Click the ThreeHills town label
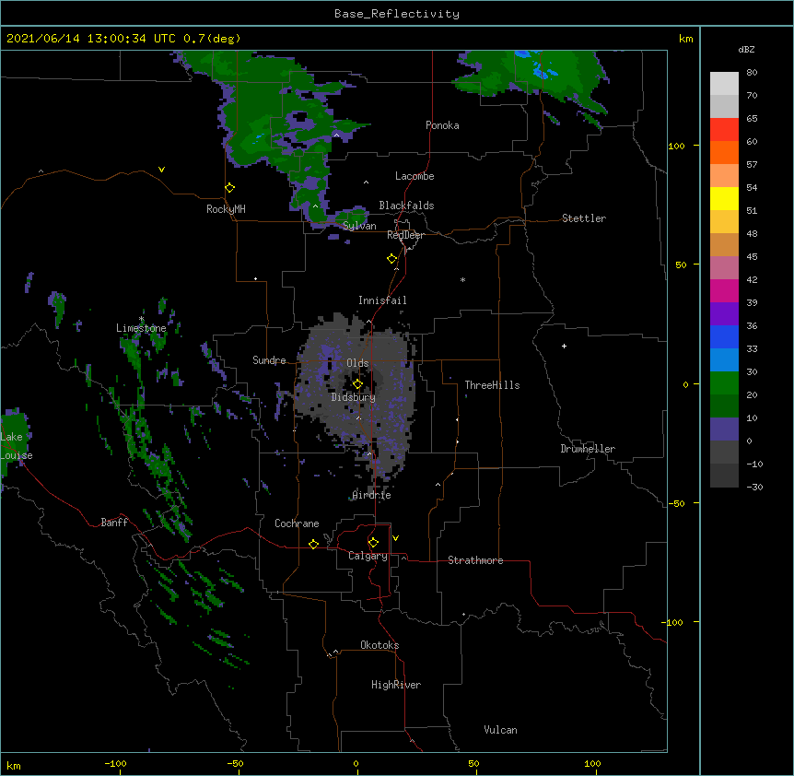The width and height of the screenshot is (794, 776). pyautogui.click(x=492, y=385)
